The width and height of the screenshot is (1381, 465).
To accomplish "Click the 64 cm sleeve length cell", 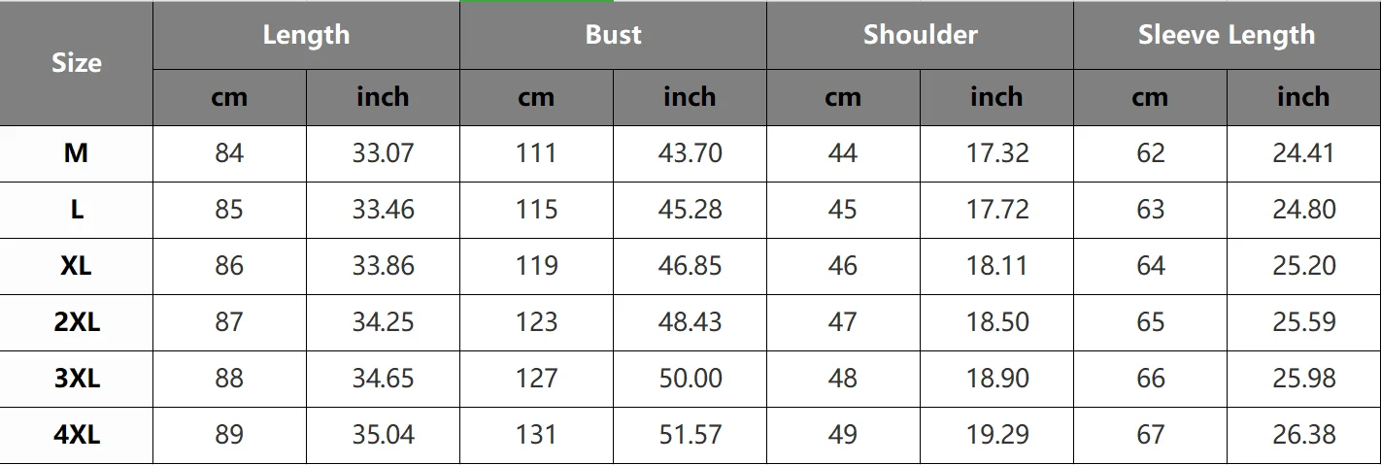I will pos(1150,266).
